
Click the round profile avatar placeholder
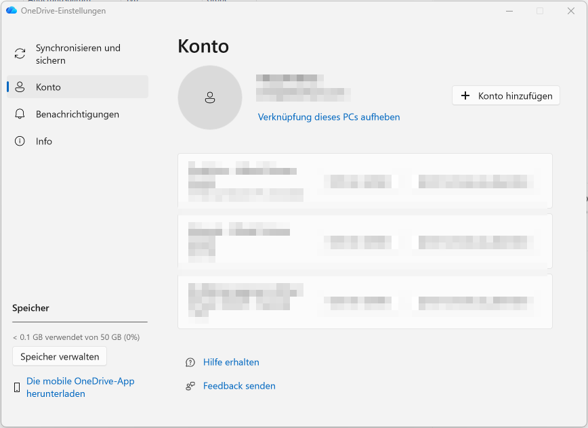[x=210, y=98]
